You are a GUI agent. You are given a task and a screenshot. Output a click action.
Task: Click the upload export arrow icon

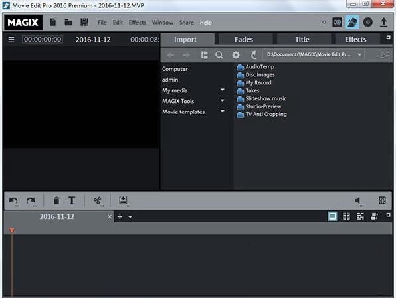click(383, 22)
